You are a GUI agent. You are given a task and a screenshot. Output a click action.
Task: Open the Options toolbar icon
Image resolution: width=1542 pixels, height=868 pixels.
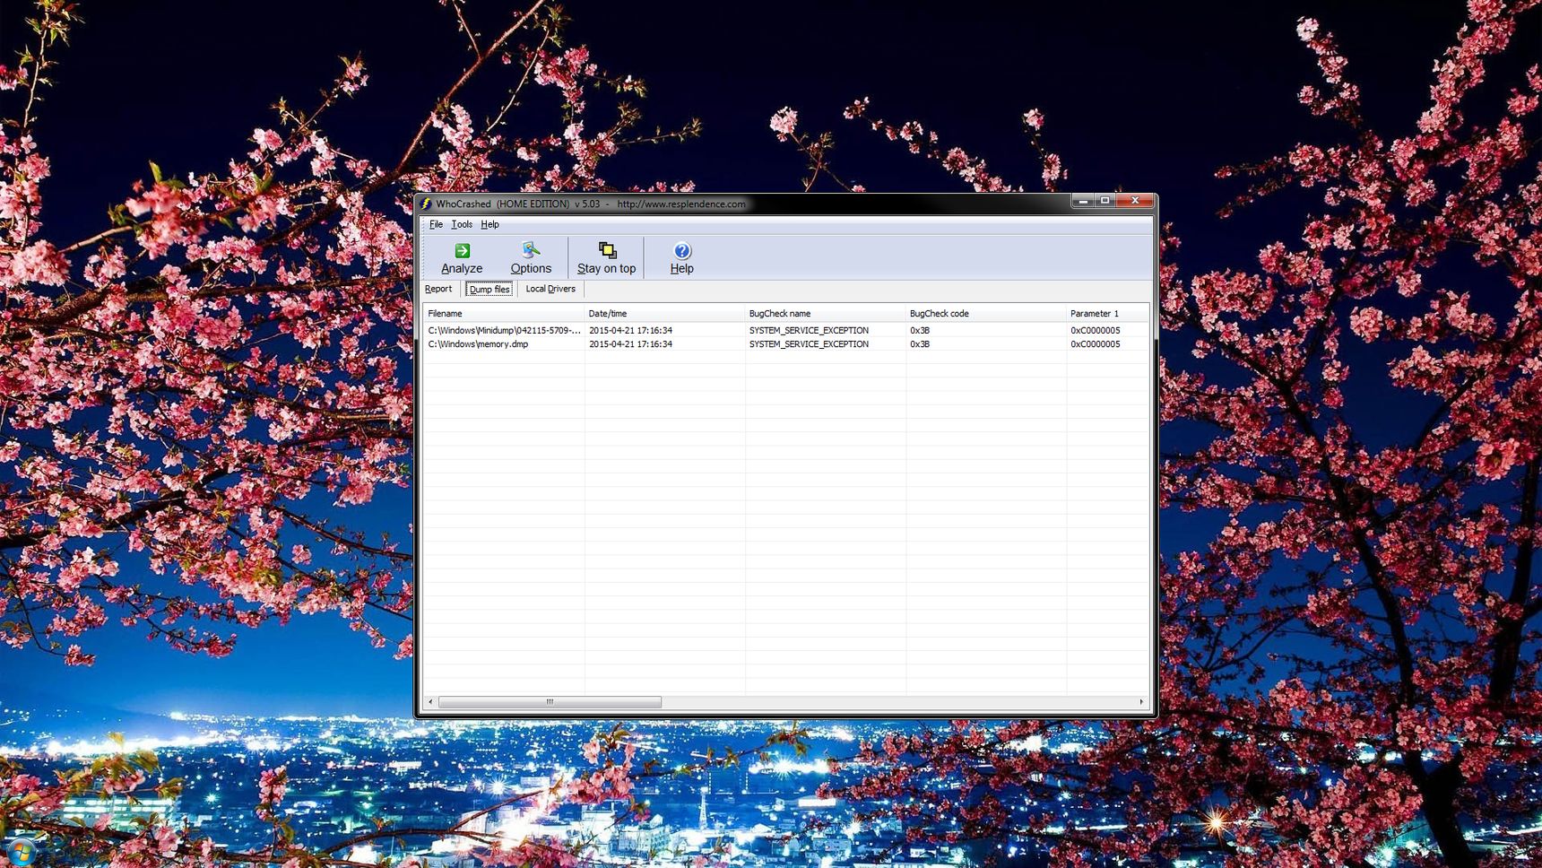[531, 250]
